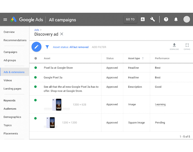
Task: Click the gray status dot in header
Action: [35, 58]
